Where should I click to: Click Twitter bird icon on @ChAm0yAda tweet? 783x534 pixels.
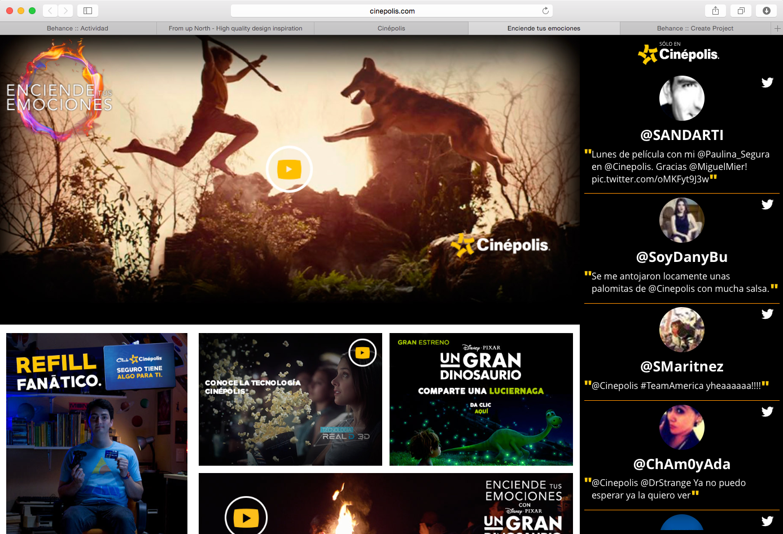pos(767,412)
